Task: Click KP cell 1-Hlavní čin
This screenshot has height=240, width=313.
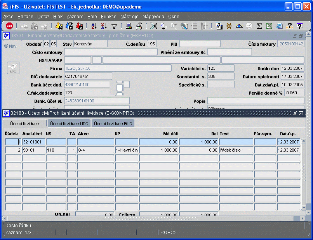Action: pos(127,150)
